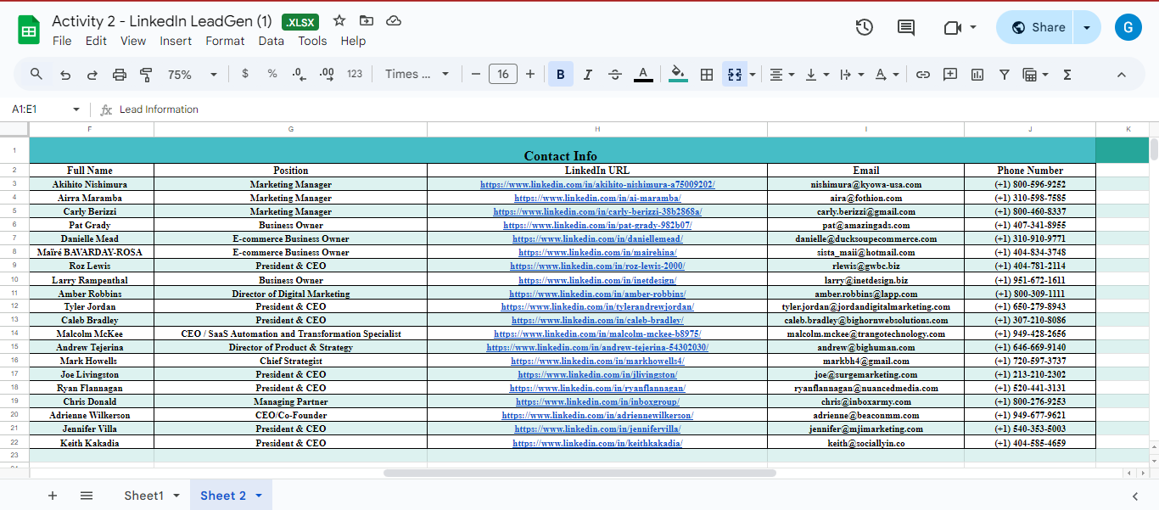Image resolution: width=1159 pixels, height=510 pixels.
Task: Open the Sheet 2 tab menu
Action: (x=259, y=496)
